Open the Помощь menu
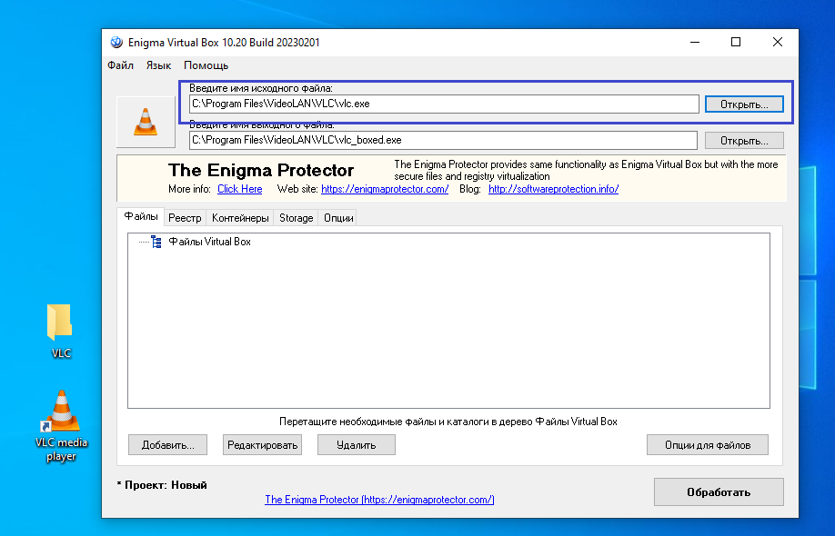The image size is (835, 536). tap(206, 65)
